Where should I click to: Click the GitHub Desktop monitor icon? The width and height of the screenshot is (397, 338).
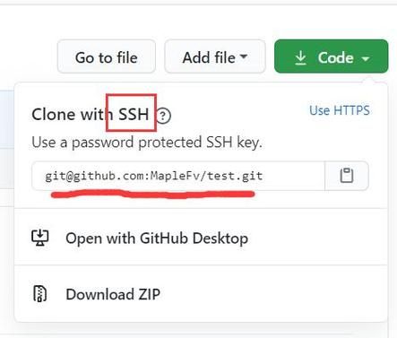[40, 238]
